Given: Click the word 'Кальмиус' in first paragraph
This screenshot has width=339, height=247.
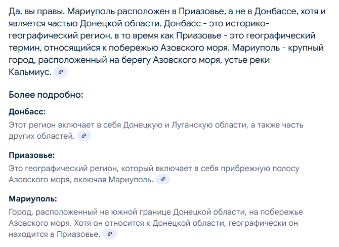Looking at the screenshot, I should [x=29, y=72].
